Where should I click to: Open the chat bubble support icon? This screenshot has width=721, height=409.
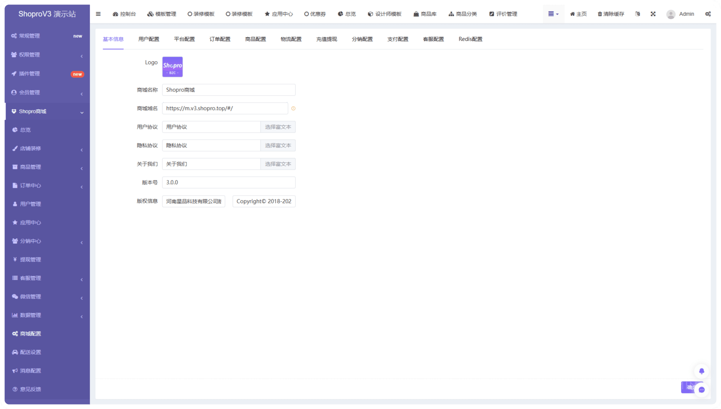click(701, 389)
